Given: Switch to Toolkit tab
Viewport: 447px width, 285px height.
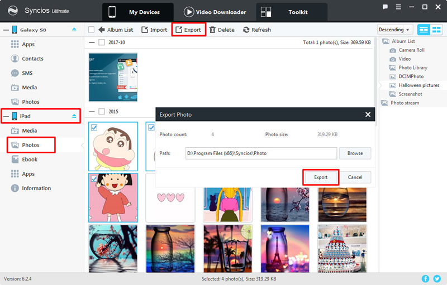Looking at the screenshot, I should click(x=291, y=12).
